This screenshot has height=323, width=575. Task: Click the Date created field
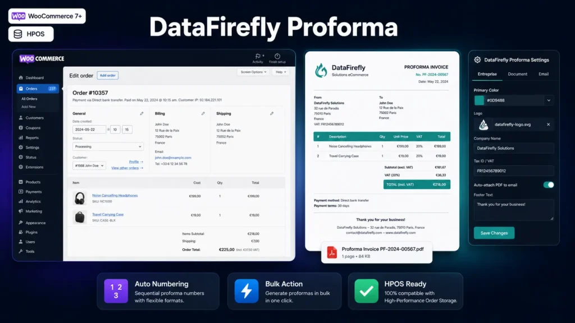click(x=89, y=130)
